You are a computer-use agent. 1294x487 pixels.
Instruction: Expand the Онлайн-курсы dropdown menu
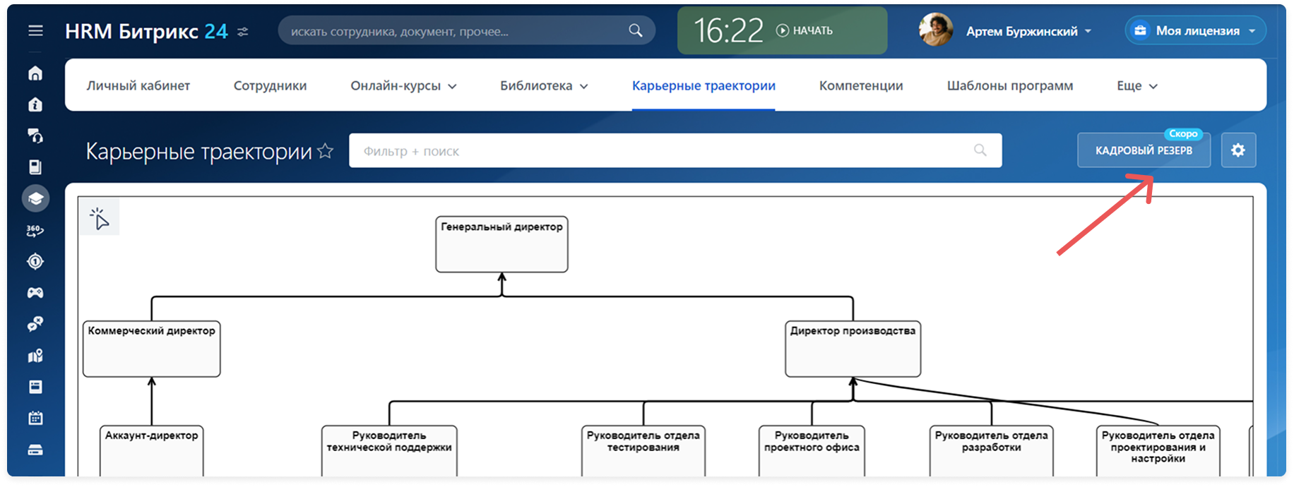tap(403, 86)
